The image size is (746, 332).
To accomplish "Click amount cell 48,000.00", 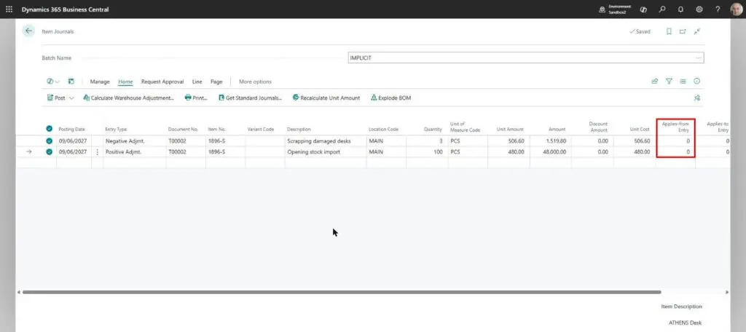I will tap(551, 152).
